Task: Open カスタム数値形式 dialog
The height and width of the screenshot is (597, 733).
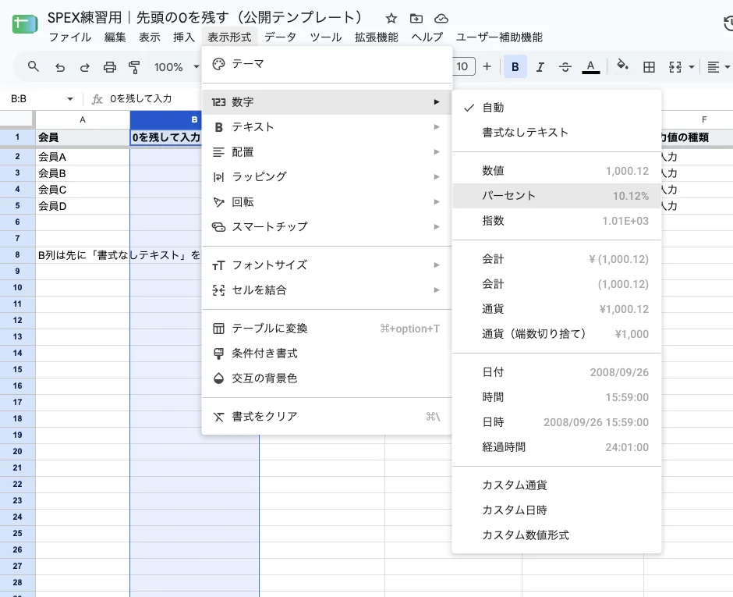Action: tap(557, 535)
